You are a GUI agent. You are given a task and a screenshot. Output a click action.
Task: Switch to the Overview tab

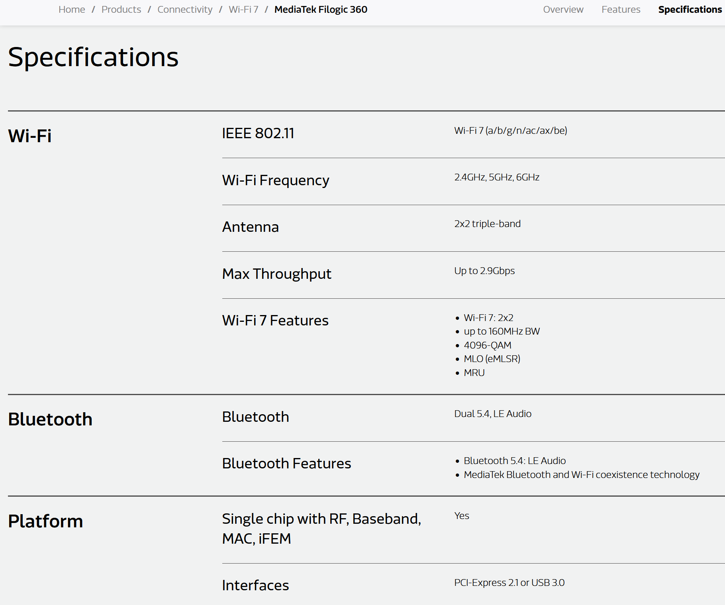pos(563,10)
